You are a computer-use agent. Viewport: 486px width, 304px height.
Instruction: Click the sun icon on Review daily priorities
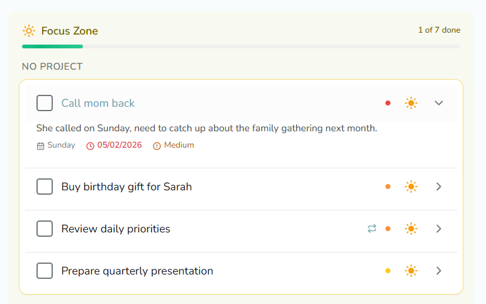(411, 229)
